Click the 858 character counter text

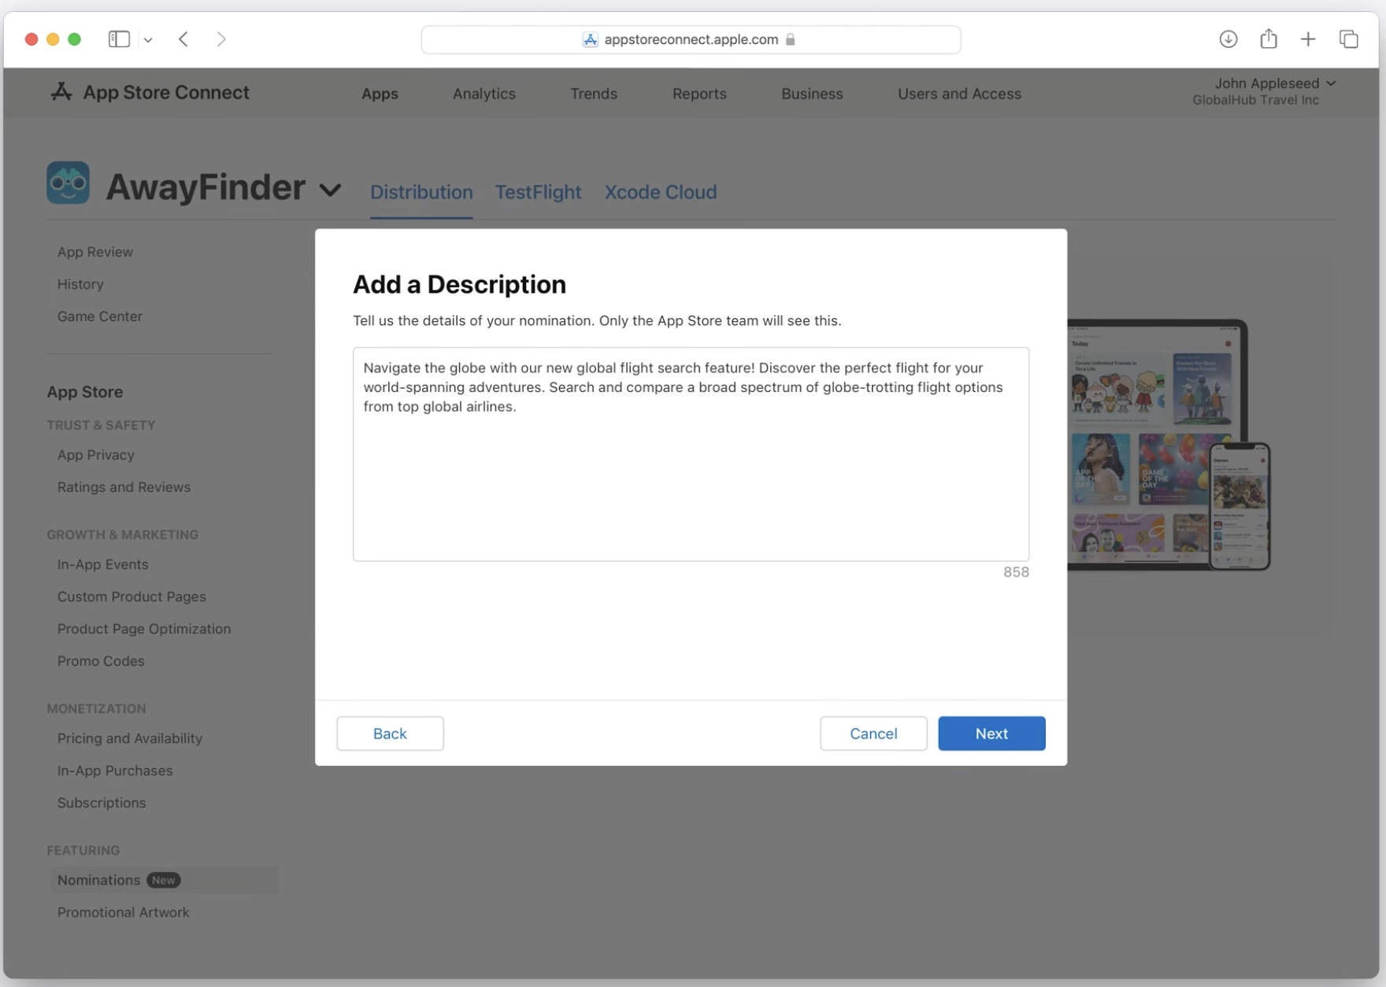pos(1016,572)
